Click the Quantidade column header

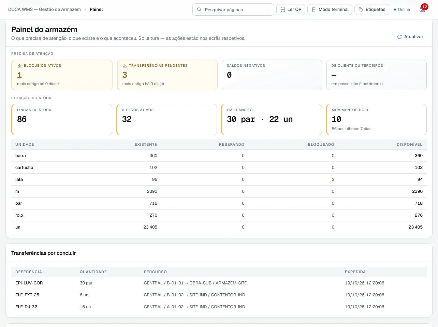coord(93,272)
